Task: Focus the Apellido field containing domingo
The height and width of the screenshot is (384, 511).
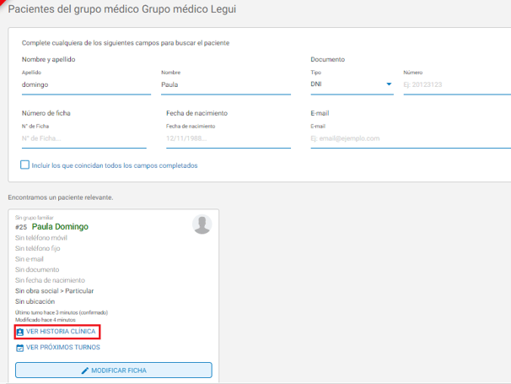Action: [84, 84]
